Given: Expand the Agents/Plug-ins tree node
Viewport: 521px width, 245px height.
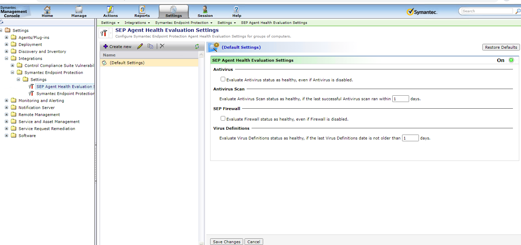Looking at the screenshot, I should pos(6,38).
